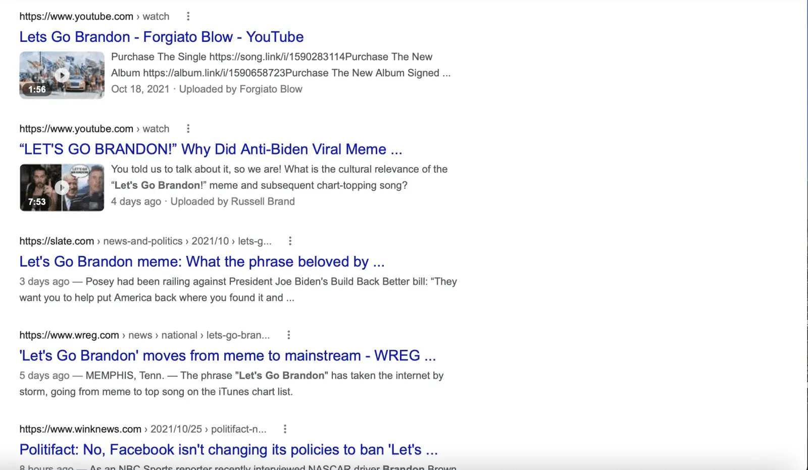
Task: Play the 7:53 Russell Brand video thumbnail
Action: [62, 187]
